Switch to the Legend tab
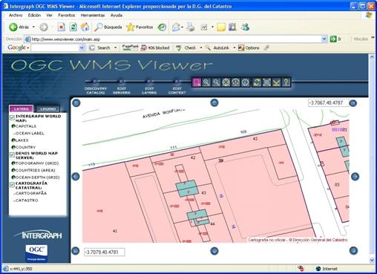 point(47,109)
